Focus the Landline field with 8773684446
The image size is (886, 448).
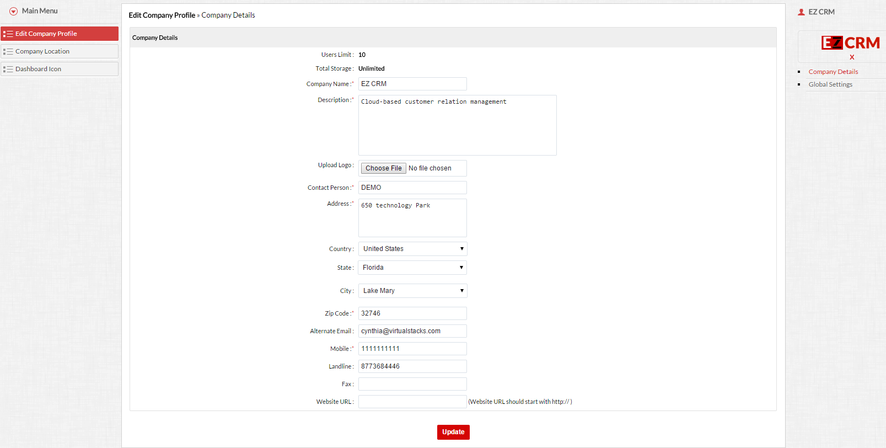tap(412, 366)
